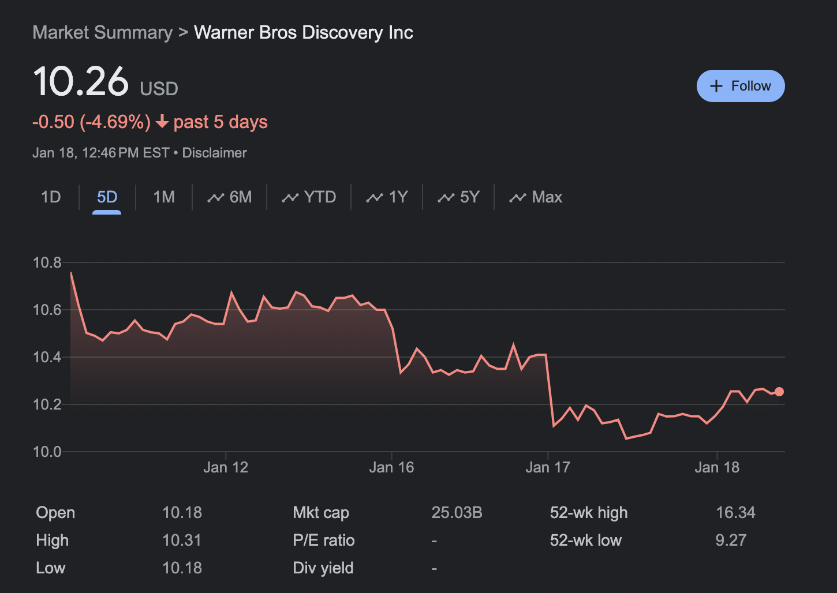Click the Open value 10.18
The height and width of the screenshot is (593, 837).
(x=182, y=513)
